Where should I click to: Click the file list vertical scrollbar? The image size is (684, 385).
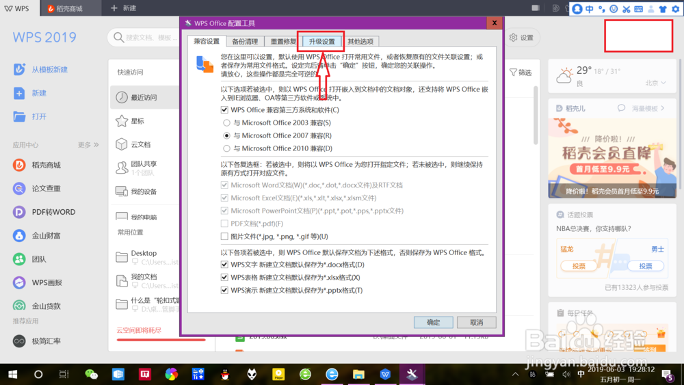click(536, 115)
